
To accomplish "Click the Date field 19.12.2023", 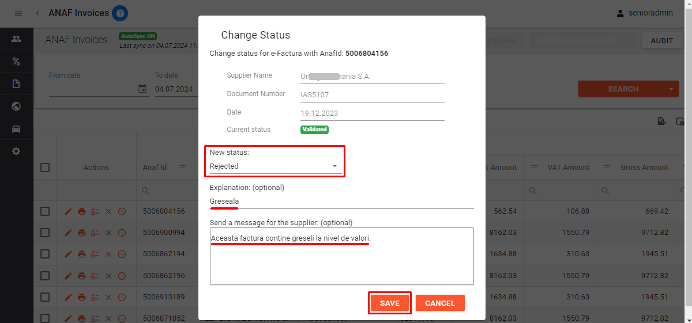I will coord(373,113).
